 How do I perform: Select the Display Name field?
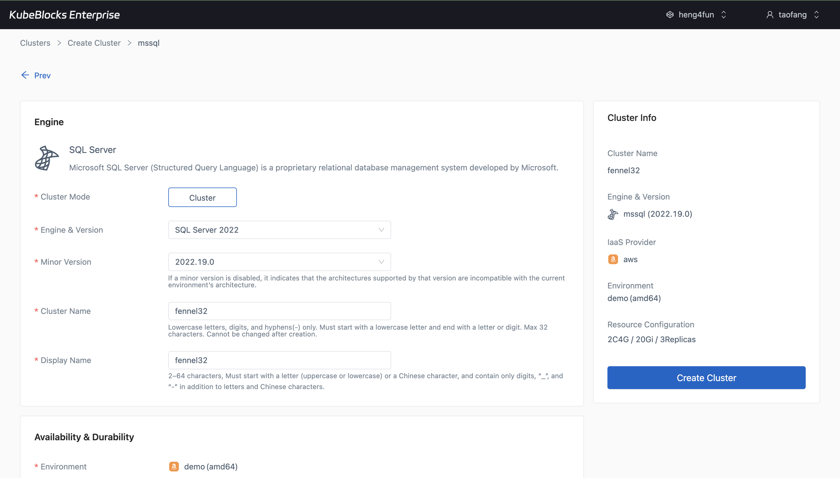[279, 360]
